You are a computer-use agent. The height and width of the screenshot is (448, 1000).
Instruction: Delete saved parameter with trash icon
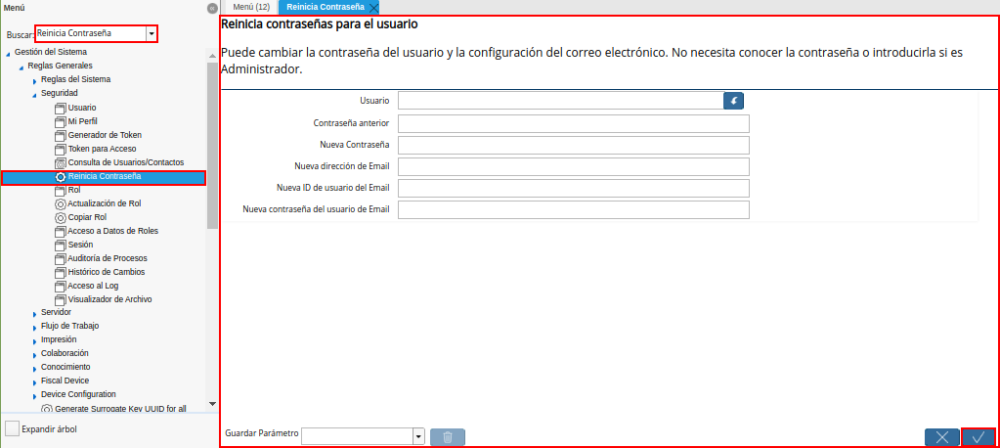(448, 437)
